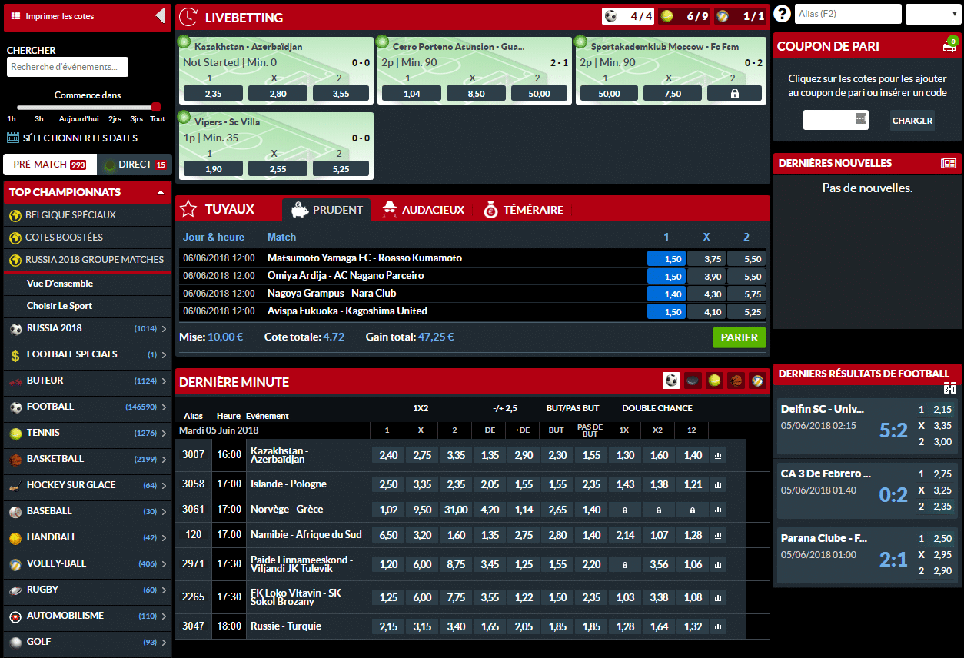
Task: Focus the Alias (F2) input field
Action: point(848,14)
